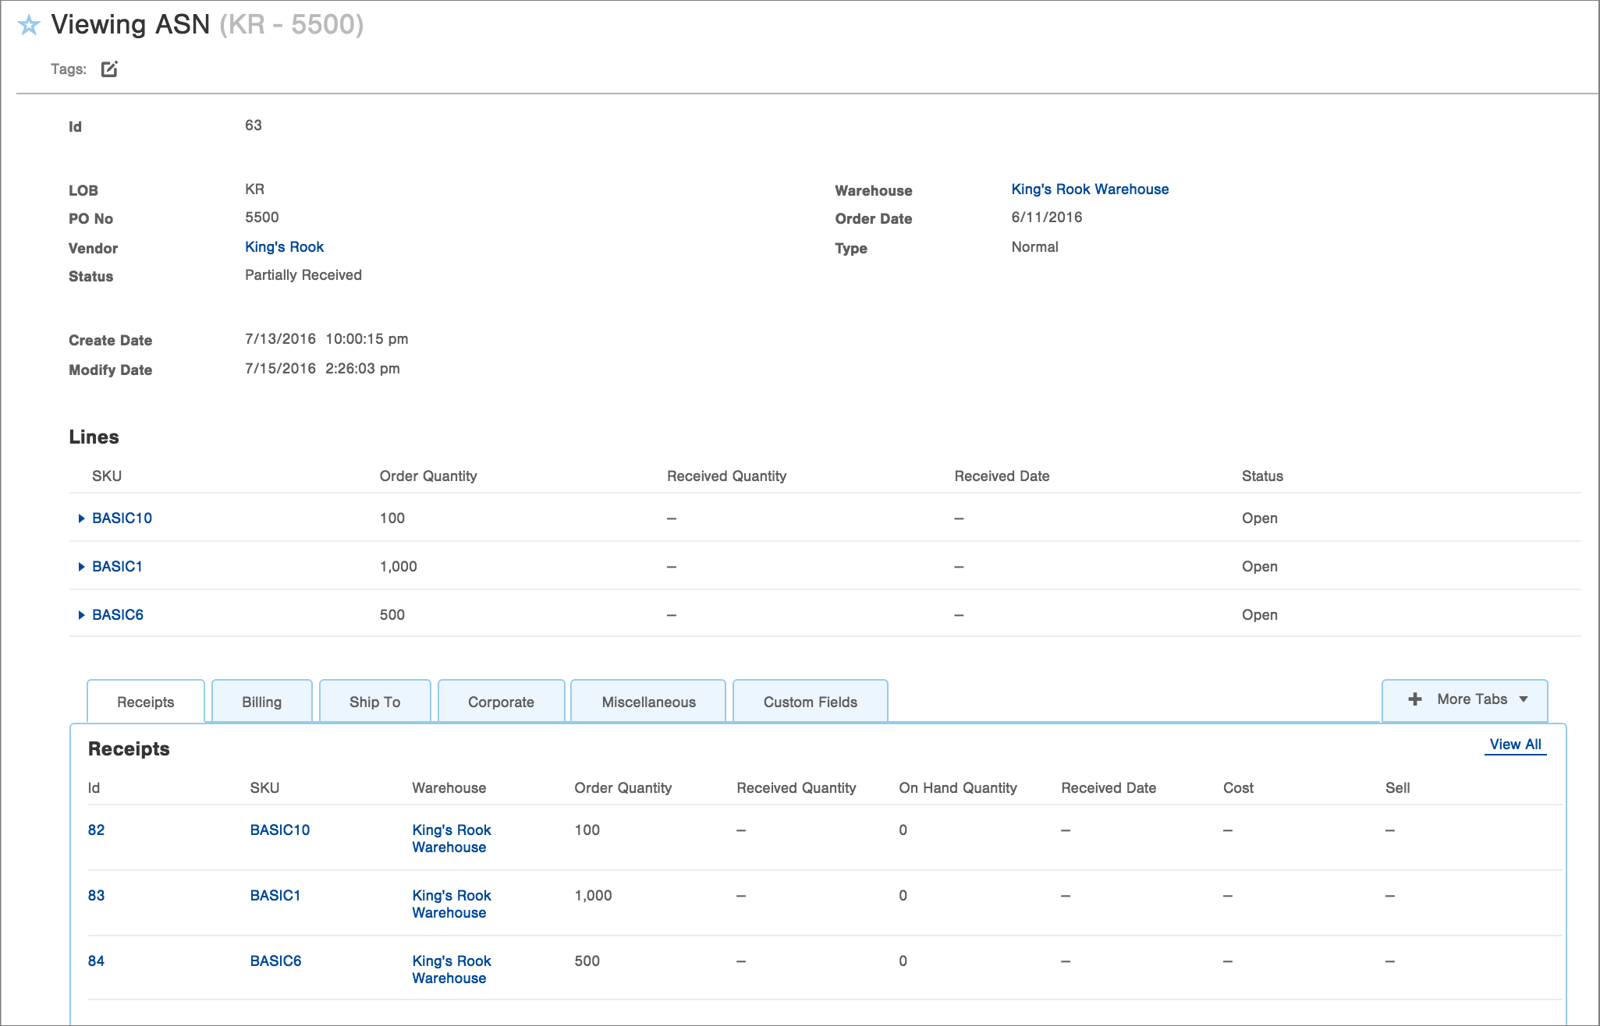Open the Custom Fields tab
Viewport: 1600px width, 1026px height.
pos(810,702)
